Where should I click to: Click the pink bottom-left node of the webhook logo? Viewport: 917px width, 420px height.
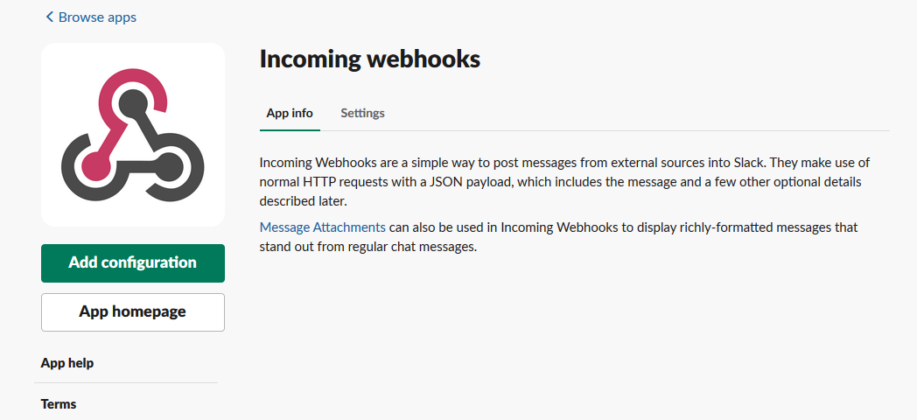[x=92, y=164]
